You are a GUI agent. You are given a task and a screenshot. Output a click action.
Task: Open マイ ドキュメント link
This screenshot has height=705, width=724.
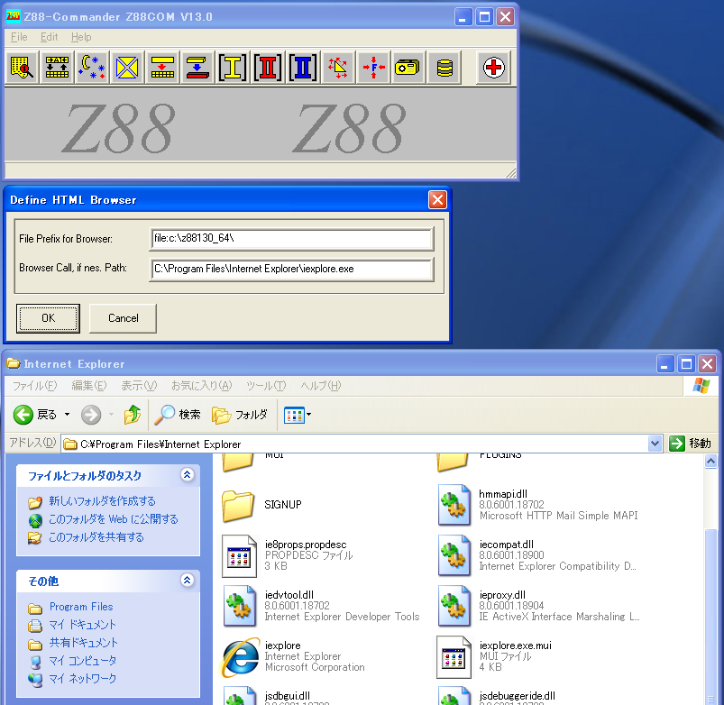click(x=82, y=625)
